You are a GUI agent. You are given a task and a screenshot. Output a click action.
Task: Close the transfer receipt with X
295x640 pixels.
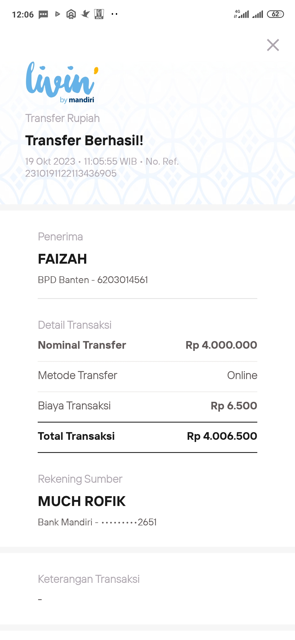click(273, 45)
